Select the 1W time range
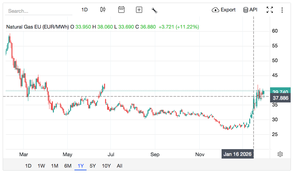 [x=41, y=166]
